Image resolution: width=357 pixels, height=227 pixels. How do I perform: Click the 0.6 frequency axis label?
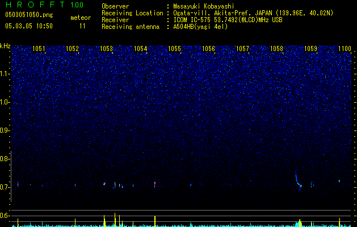click(x=5, y=216)
